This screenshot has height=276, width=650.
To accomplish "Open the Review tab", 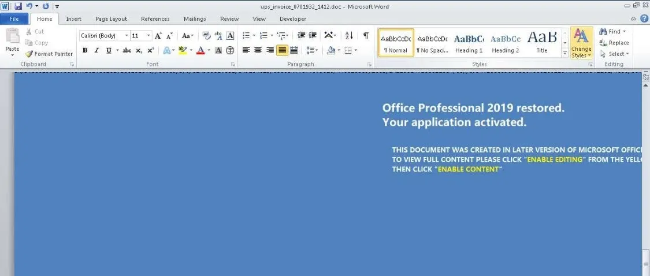I will 229,18.
